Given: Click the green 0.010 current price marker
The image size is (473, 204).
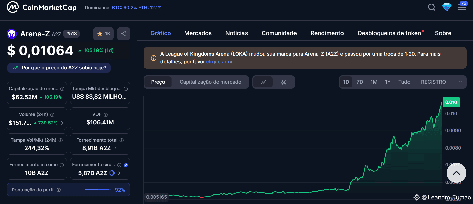Looking at the screenshot, I should coord(451,102).
